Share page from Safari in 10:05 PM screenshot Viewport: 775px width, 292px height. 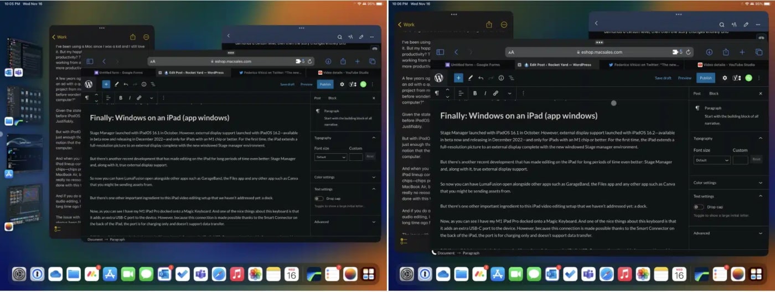point(343,61)
